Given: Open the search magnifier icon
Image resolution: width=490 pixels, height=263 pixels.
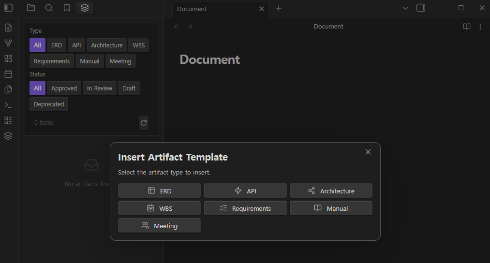Looking at the screenshot, I should (49, 8).
